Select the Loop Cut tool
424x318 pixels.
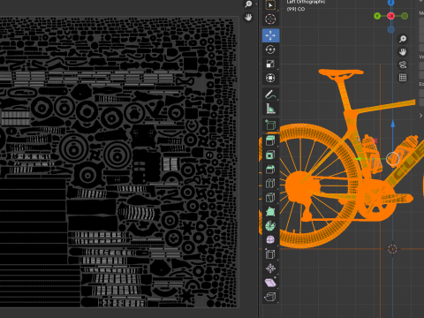pos(270,184)
